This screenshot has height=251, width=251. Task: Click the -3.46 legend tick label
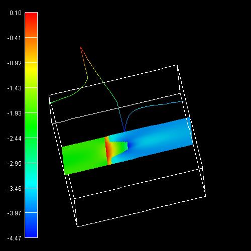pos(15,189)
